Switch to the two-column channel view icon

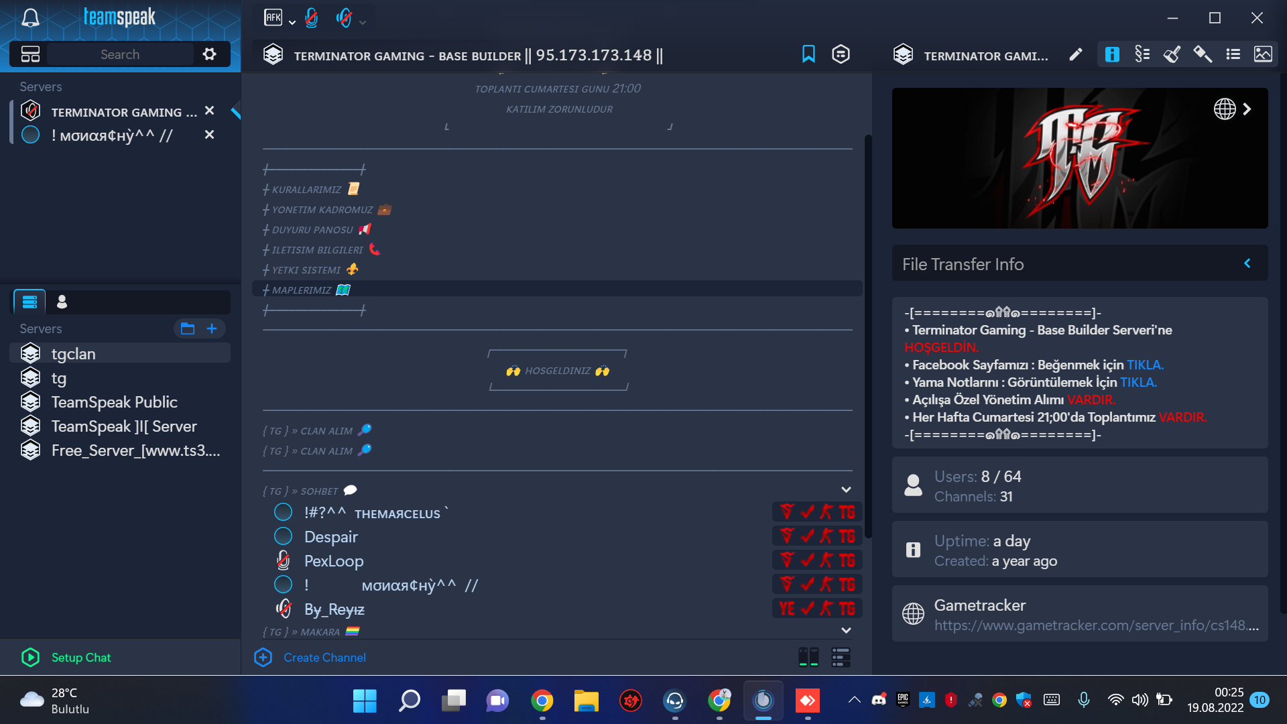coord(808,657)
